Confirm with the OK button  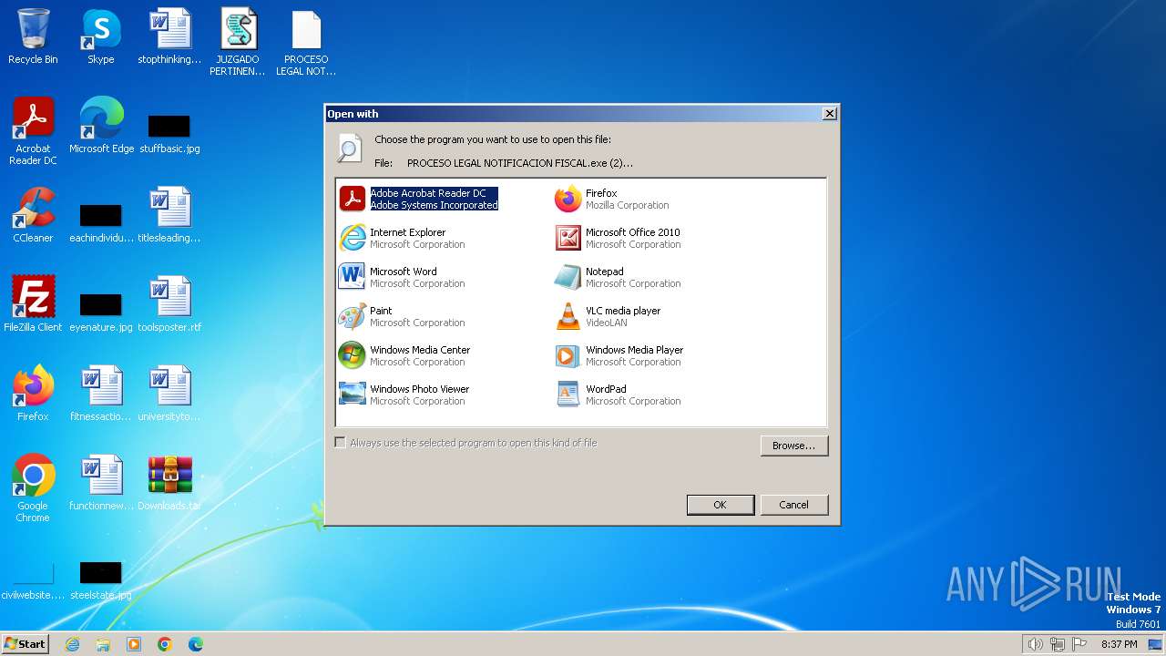pyautogui.click(x=720, y=505)
